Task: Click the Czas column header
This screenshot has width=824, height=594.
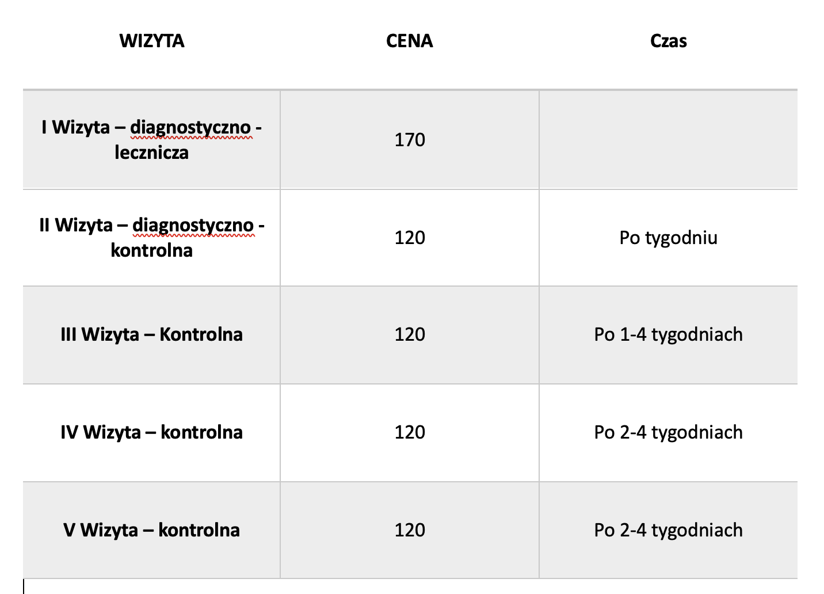Action: 668,41
